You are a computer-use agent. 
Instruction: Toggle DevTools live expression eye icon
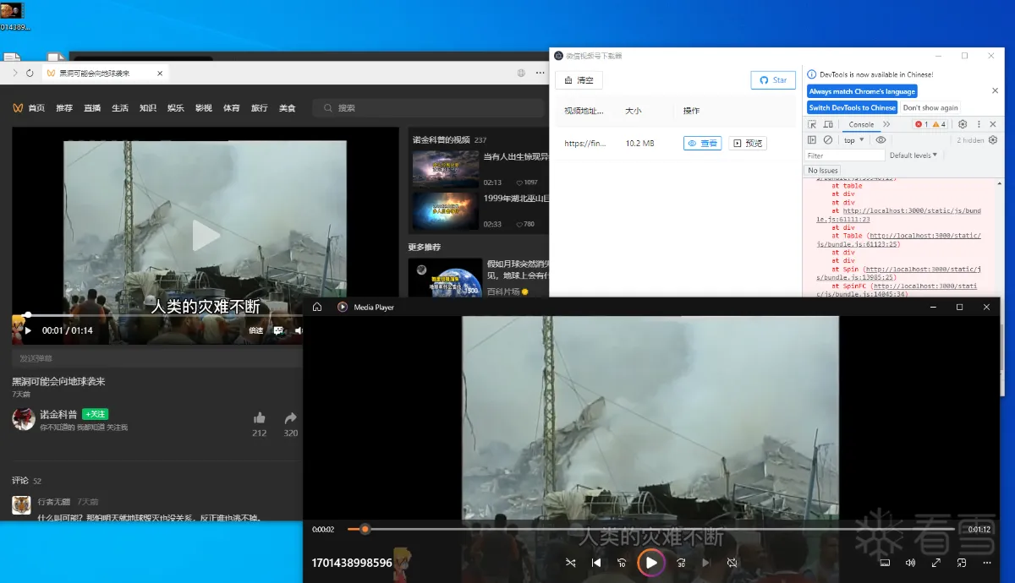[881, 140]
